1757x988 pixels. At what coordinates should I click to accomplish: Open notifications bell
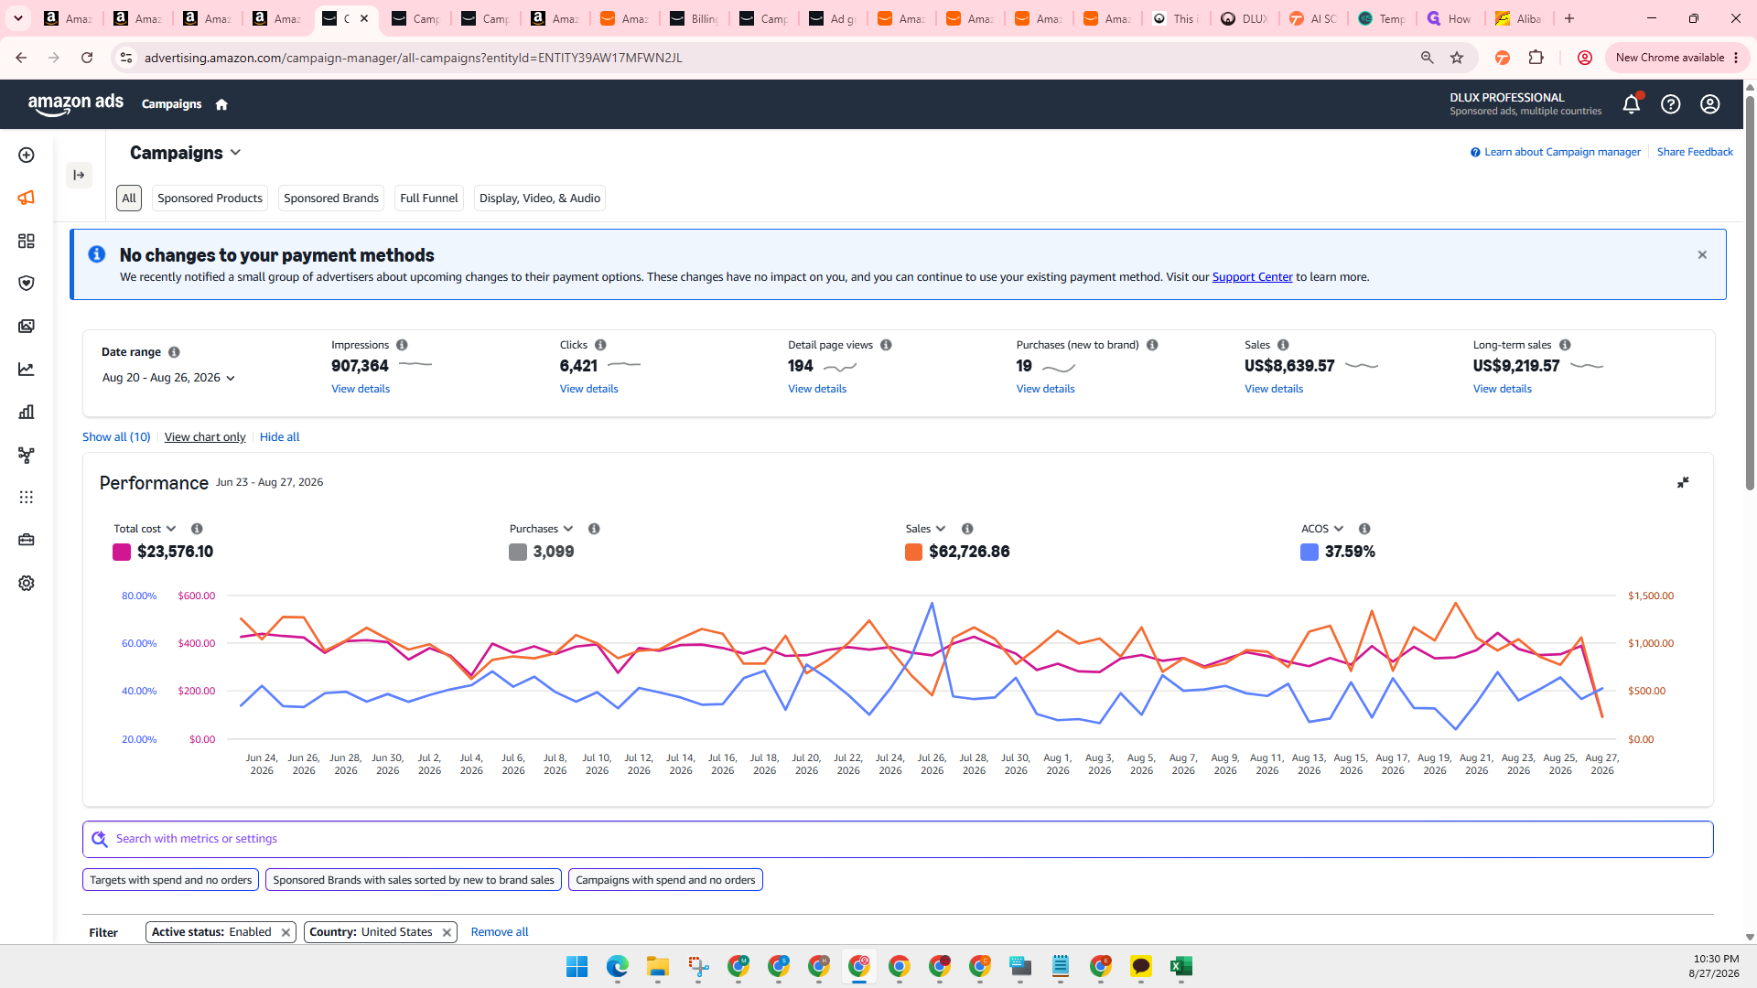click(x=1632, y=104)
